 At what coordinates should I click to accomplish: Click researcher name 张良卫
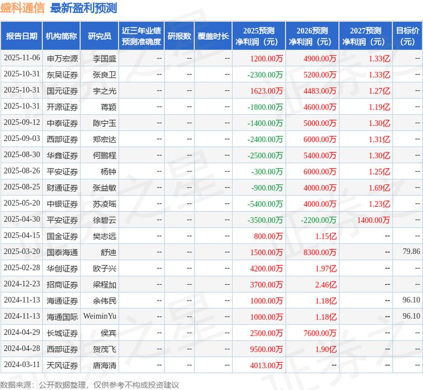click(105, 75)
